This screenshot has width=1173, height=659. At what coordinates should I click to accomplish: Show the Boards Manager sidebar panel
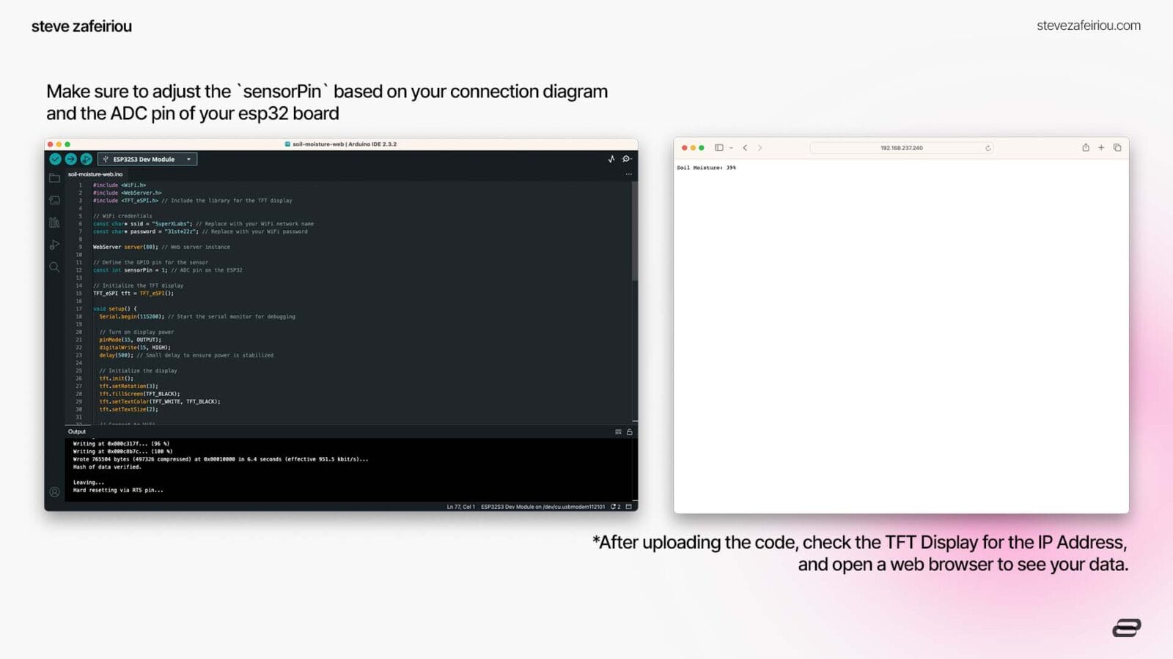point(54,200)
